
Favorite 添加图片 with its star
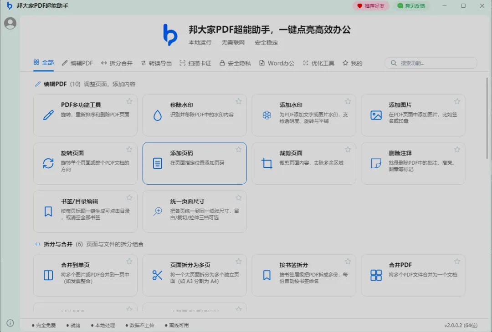457,101
